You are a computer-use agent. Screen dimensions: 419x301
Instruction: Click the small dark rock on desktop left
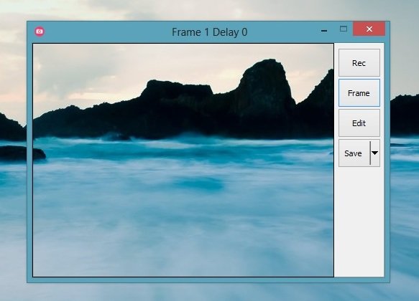14,153
